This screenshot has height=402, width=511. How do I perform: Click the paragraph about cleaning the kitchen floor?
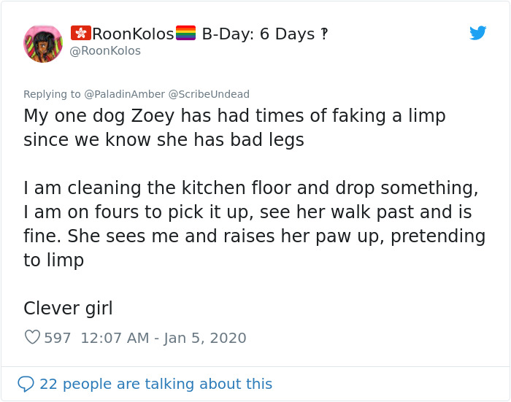click(x=252, y=224)
